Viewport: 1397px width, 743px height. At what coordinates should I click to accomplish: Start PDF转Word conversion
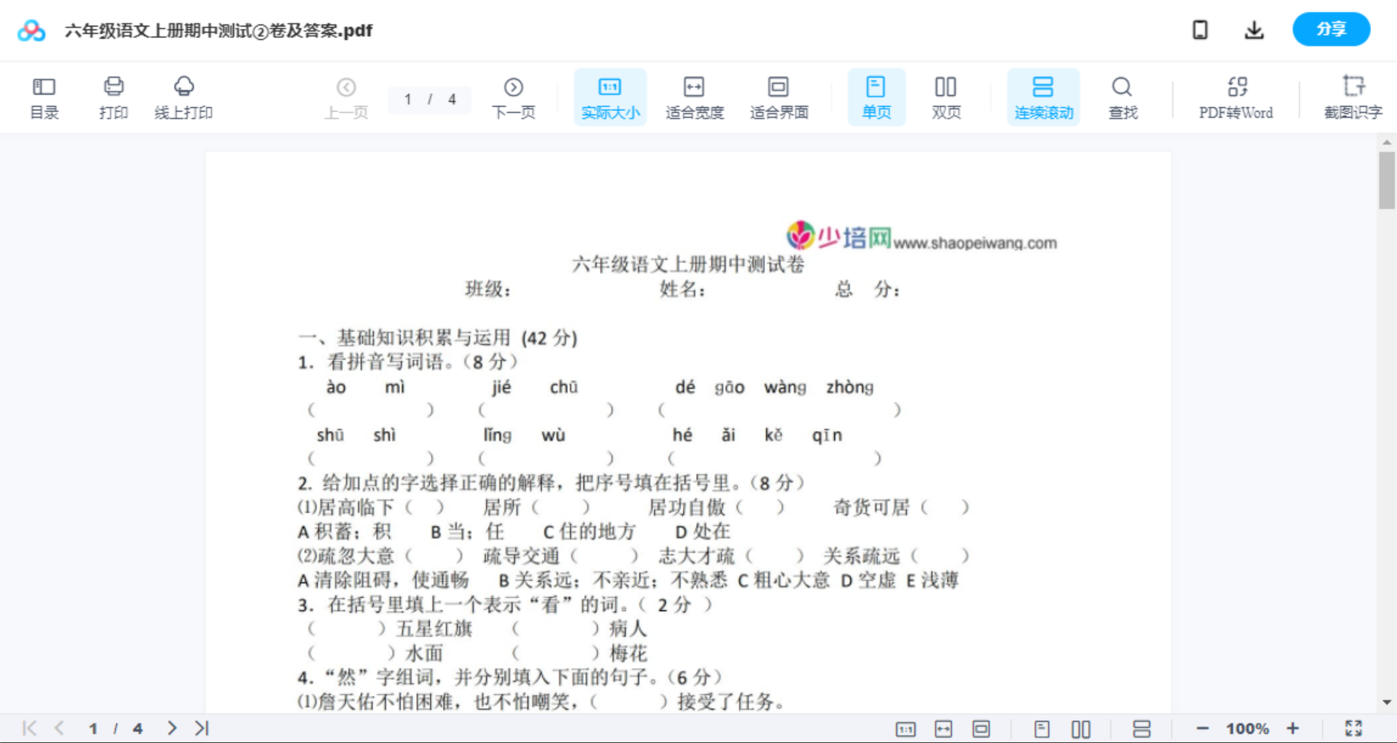(x=1235, y=96)
